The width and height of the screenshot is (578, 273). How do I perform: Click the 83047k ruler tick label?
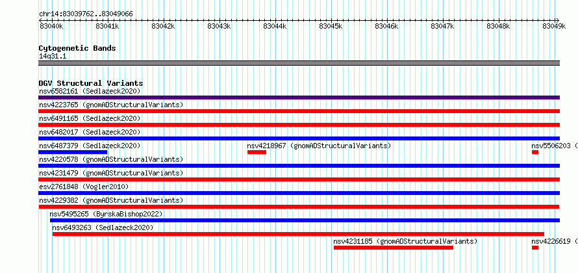click(443, 26)
